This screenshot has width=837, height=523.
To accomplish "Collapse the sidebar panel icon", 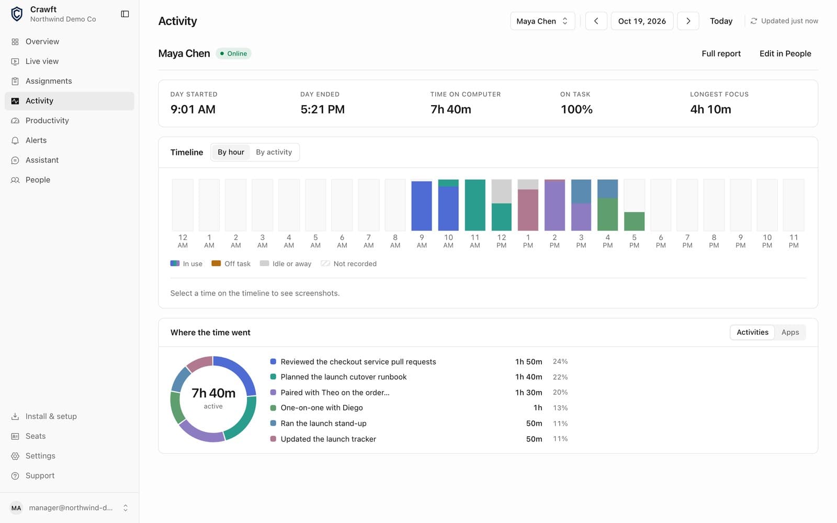I will pos(125,14).
